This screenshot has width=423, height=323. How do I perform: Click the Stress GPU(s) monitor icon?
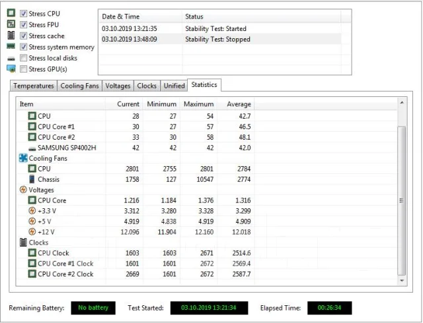(x=11, y=69)
